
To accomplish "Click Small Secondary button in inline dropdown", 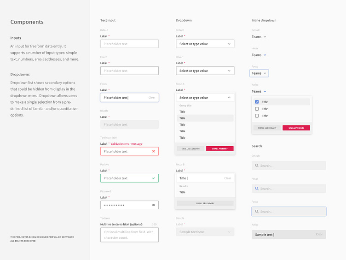I will pos(267,128).
